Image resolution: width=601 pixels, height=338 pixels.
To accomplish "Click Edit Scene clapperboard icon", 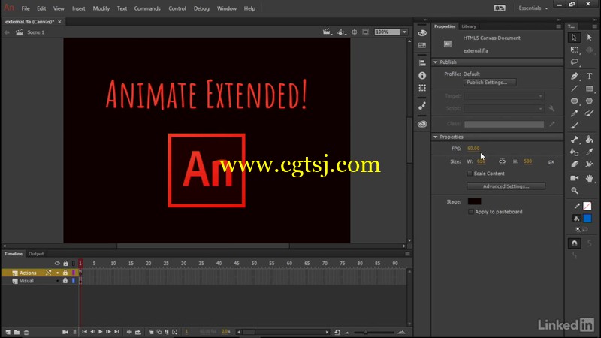I will (327, 32).
